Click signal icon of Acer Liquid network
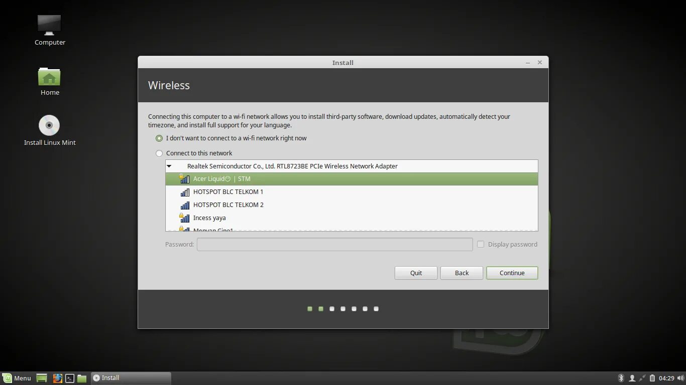This screenshot has height=385, width=686. (x=184, y=178)
